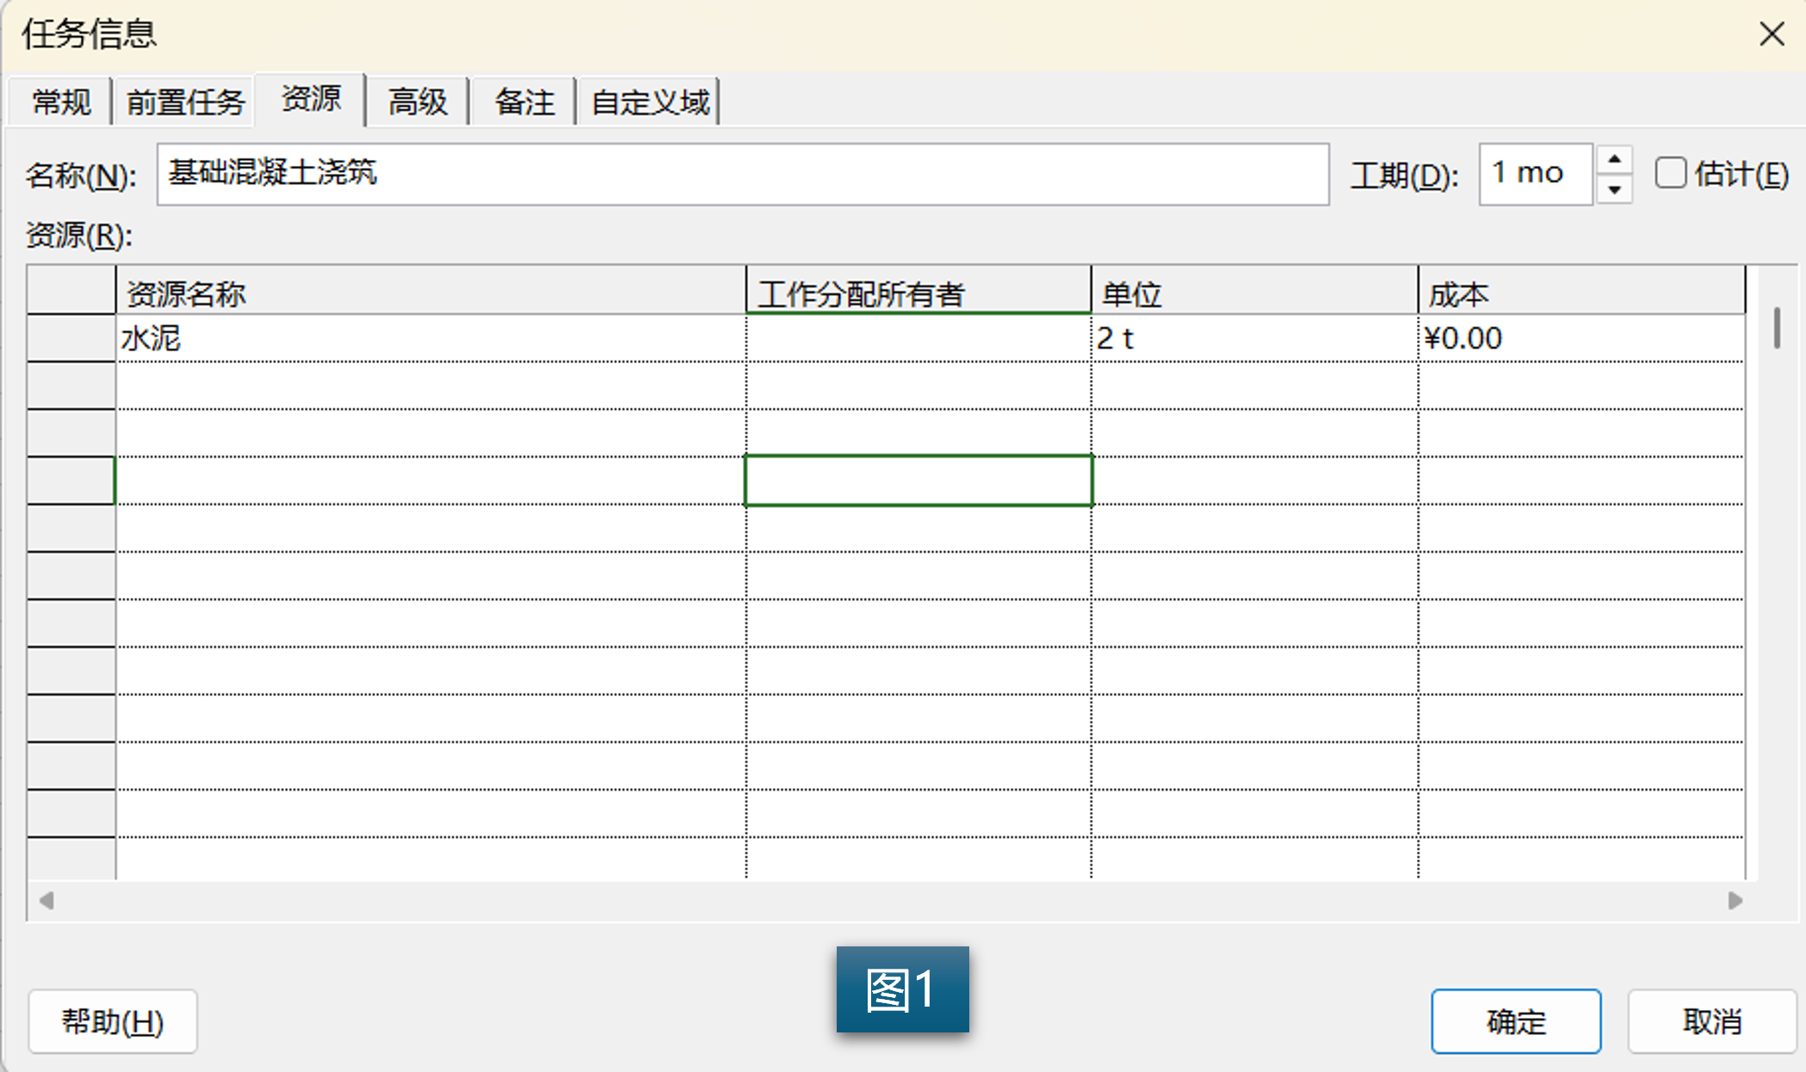Viewport: 1806px width, 1072px height.
Task: Open the 前置任务 tab
Action: coord(185,102)
